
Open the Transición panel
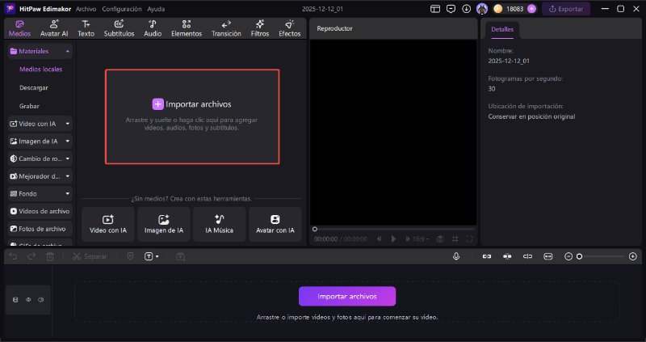[x=226, y=28]
